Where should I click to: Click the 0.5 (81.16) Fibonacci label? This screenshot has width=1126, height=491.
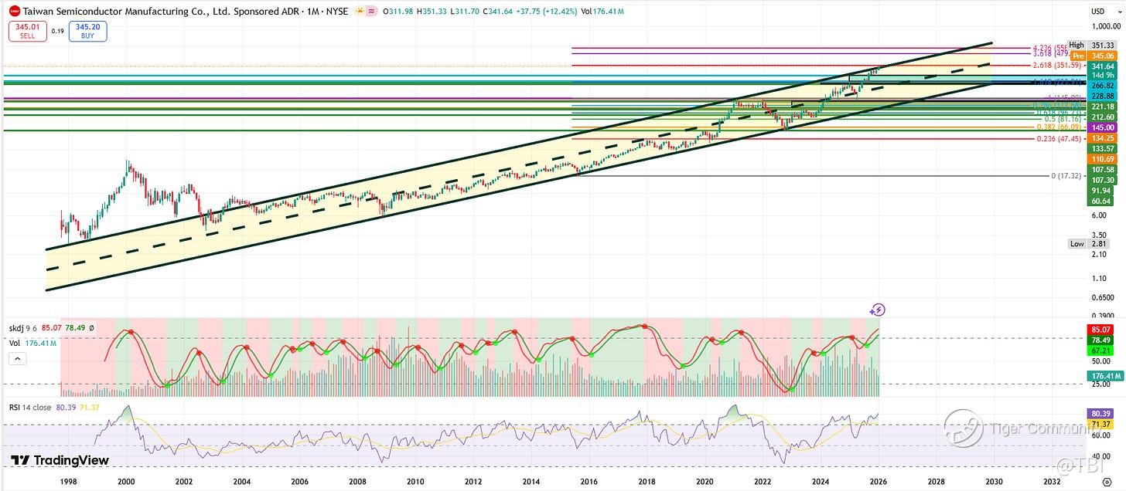1062,119
